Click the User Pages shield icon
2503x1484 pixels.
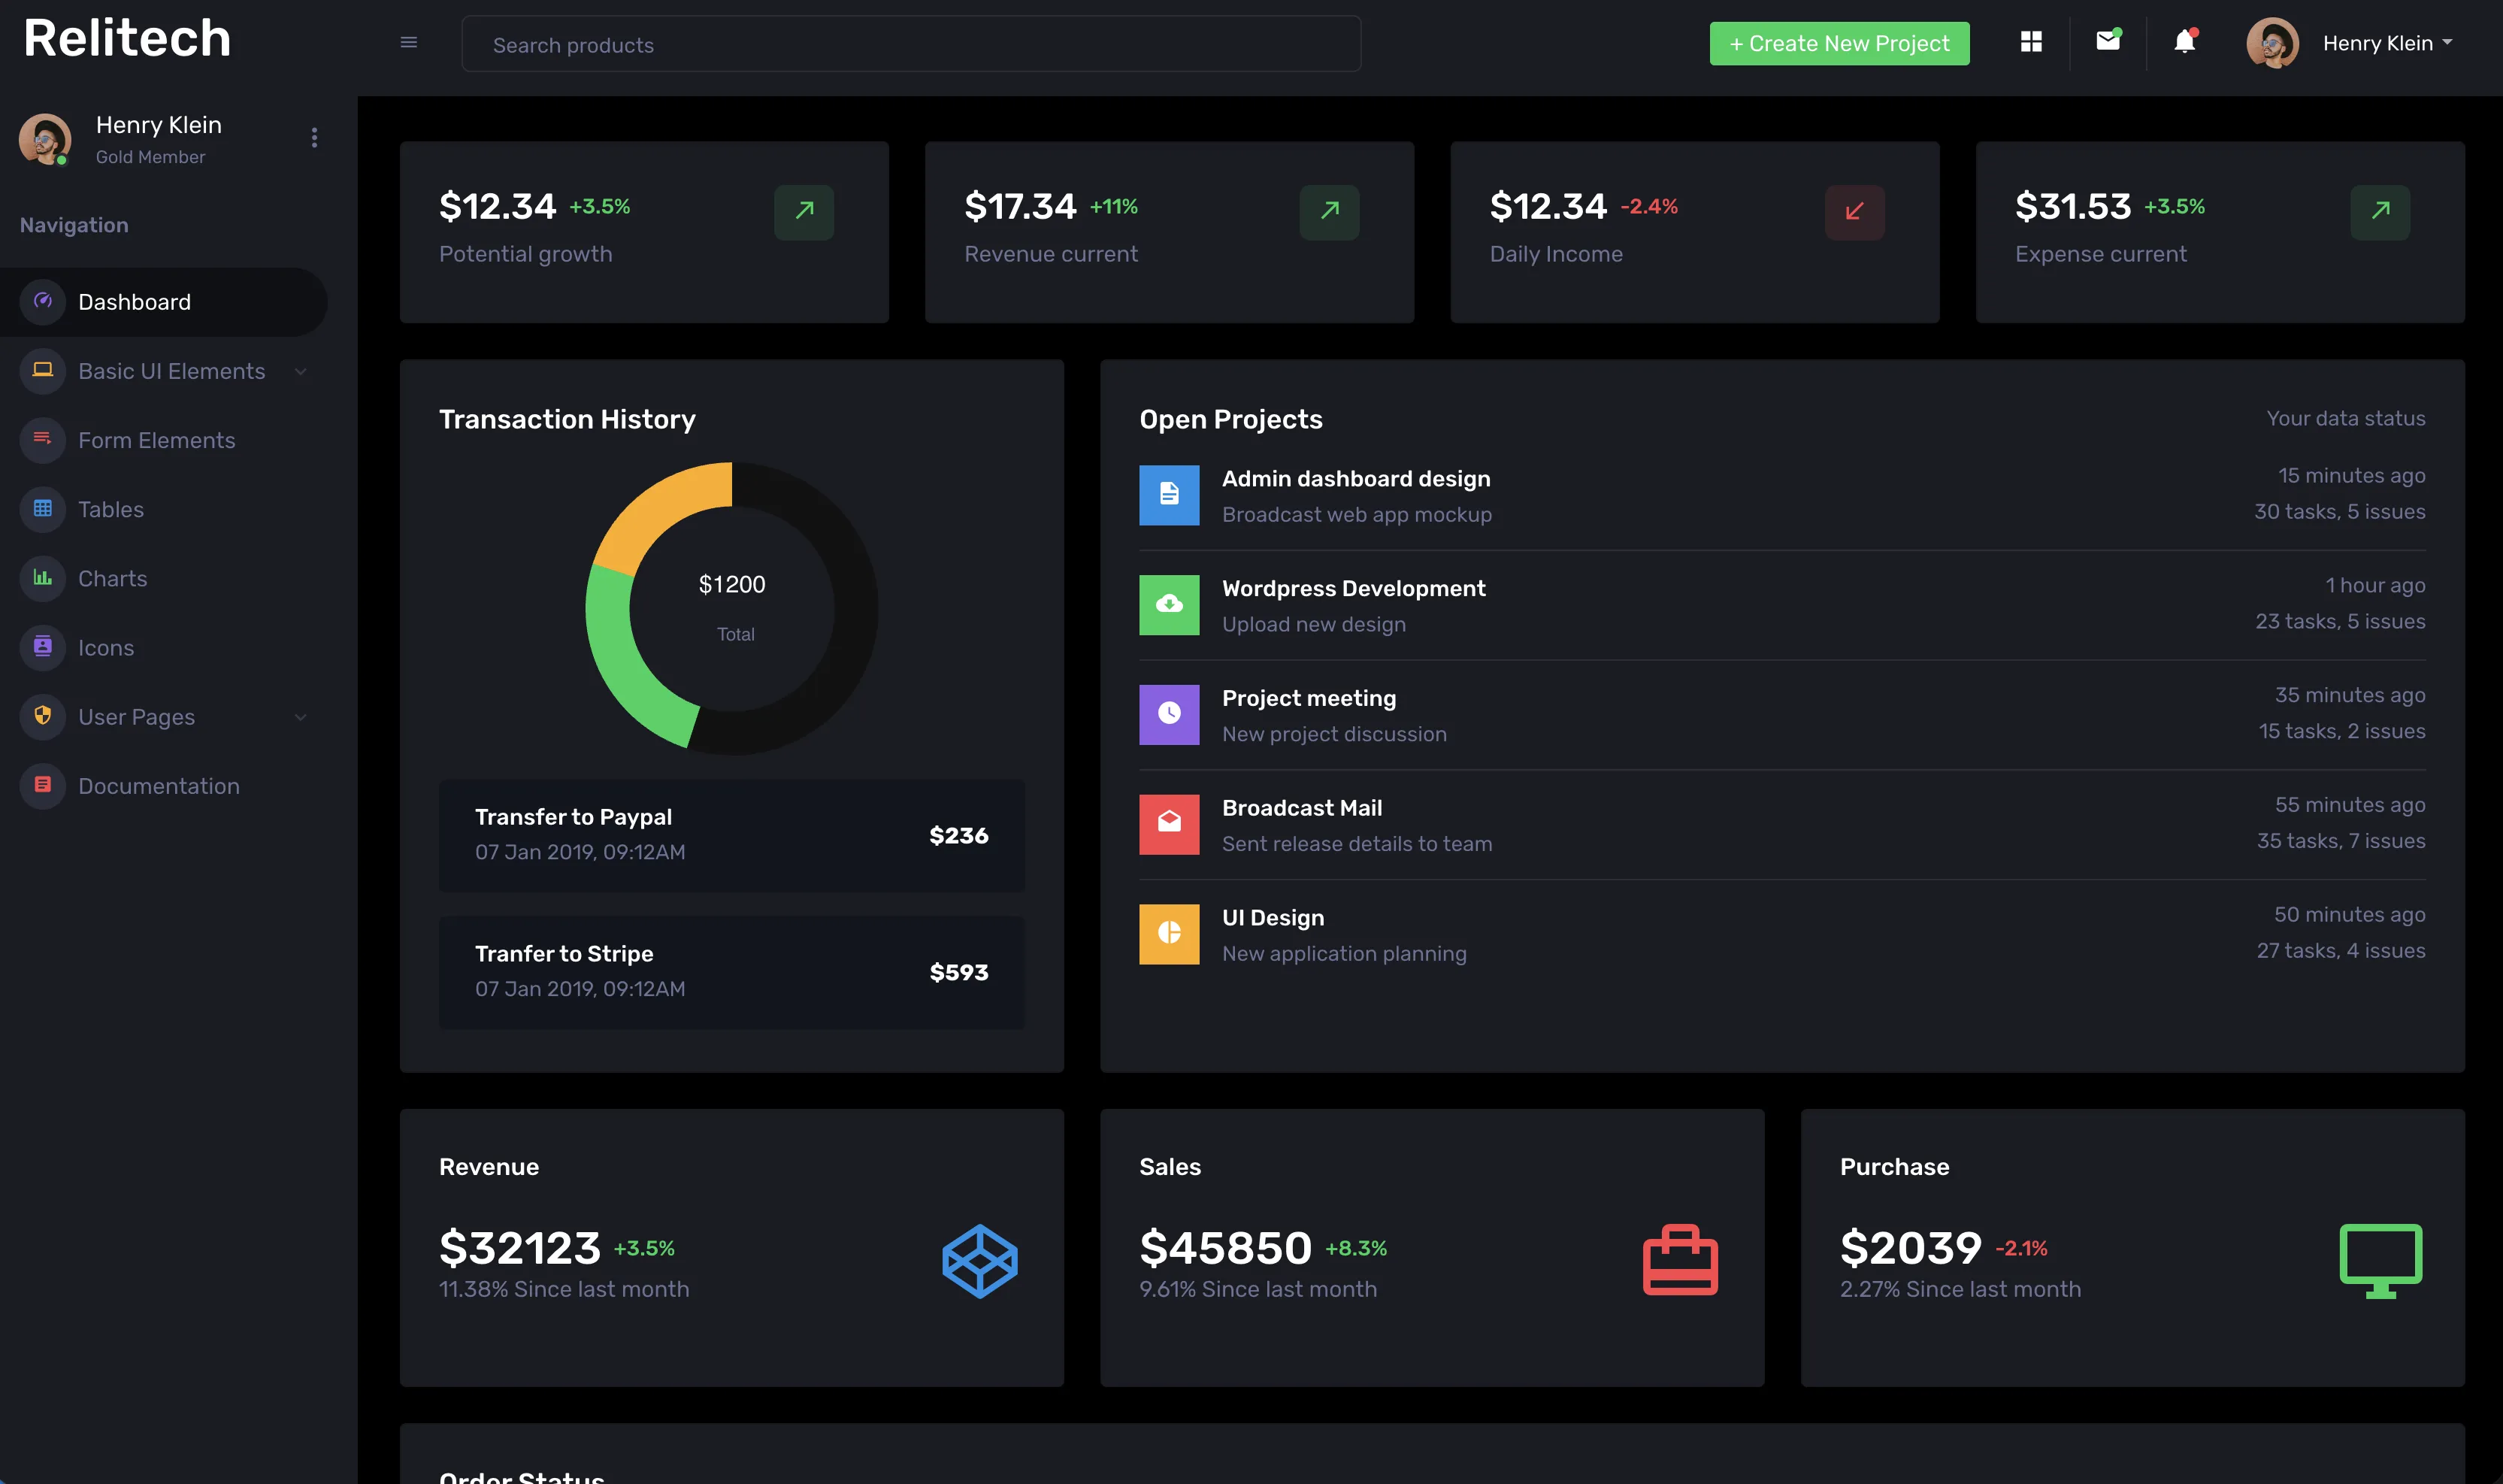click(43, 716)
